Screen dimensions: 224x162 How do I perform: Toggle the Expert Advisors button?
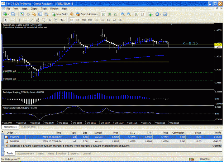pos(87,14)
